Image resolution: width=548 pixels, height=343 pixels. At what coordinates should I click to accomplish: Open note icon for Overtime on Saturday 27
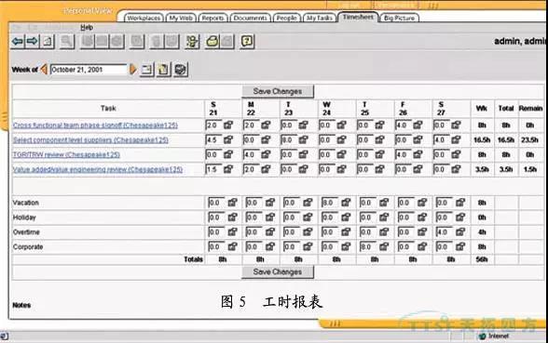point(460,231)
